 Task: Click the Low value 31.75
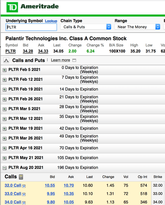[151, 51]
